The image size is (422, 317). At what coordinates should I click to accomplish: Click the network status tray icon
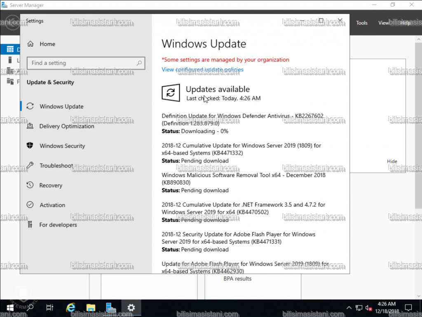pos(359,308)
